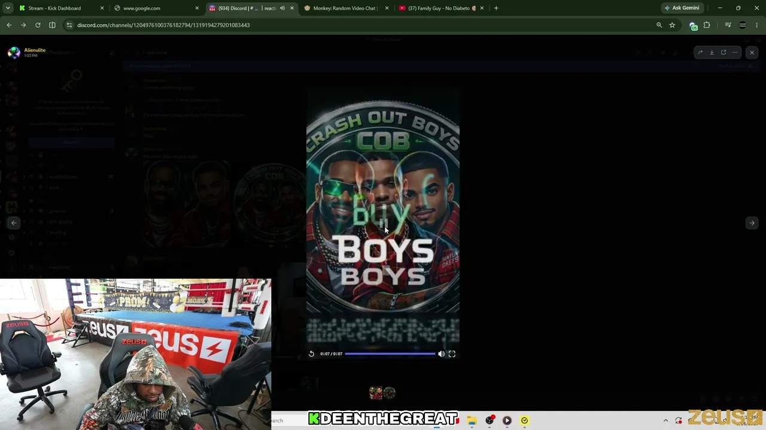Open the viewer's more options menu
The height and width of the screenshot is (430, 766).
735,53
